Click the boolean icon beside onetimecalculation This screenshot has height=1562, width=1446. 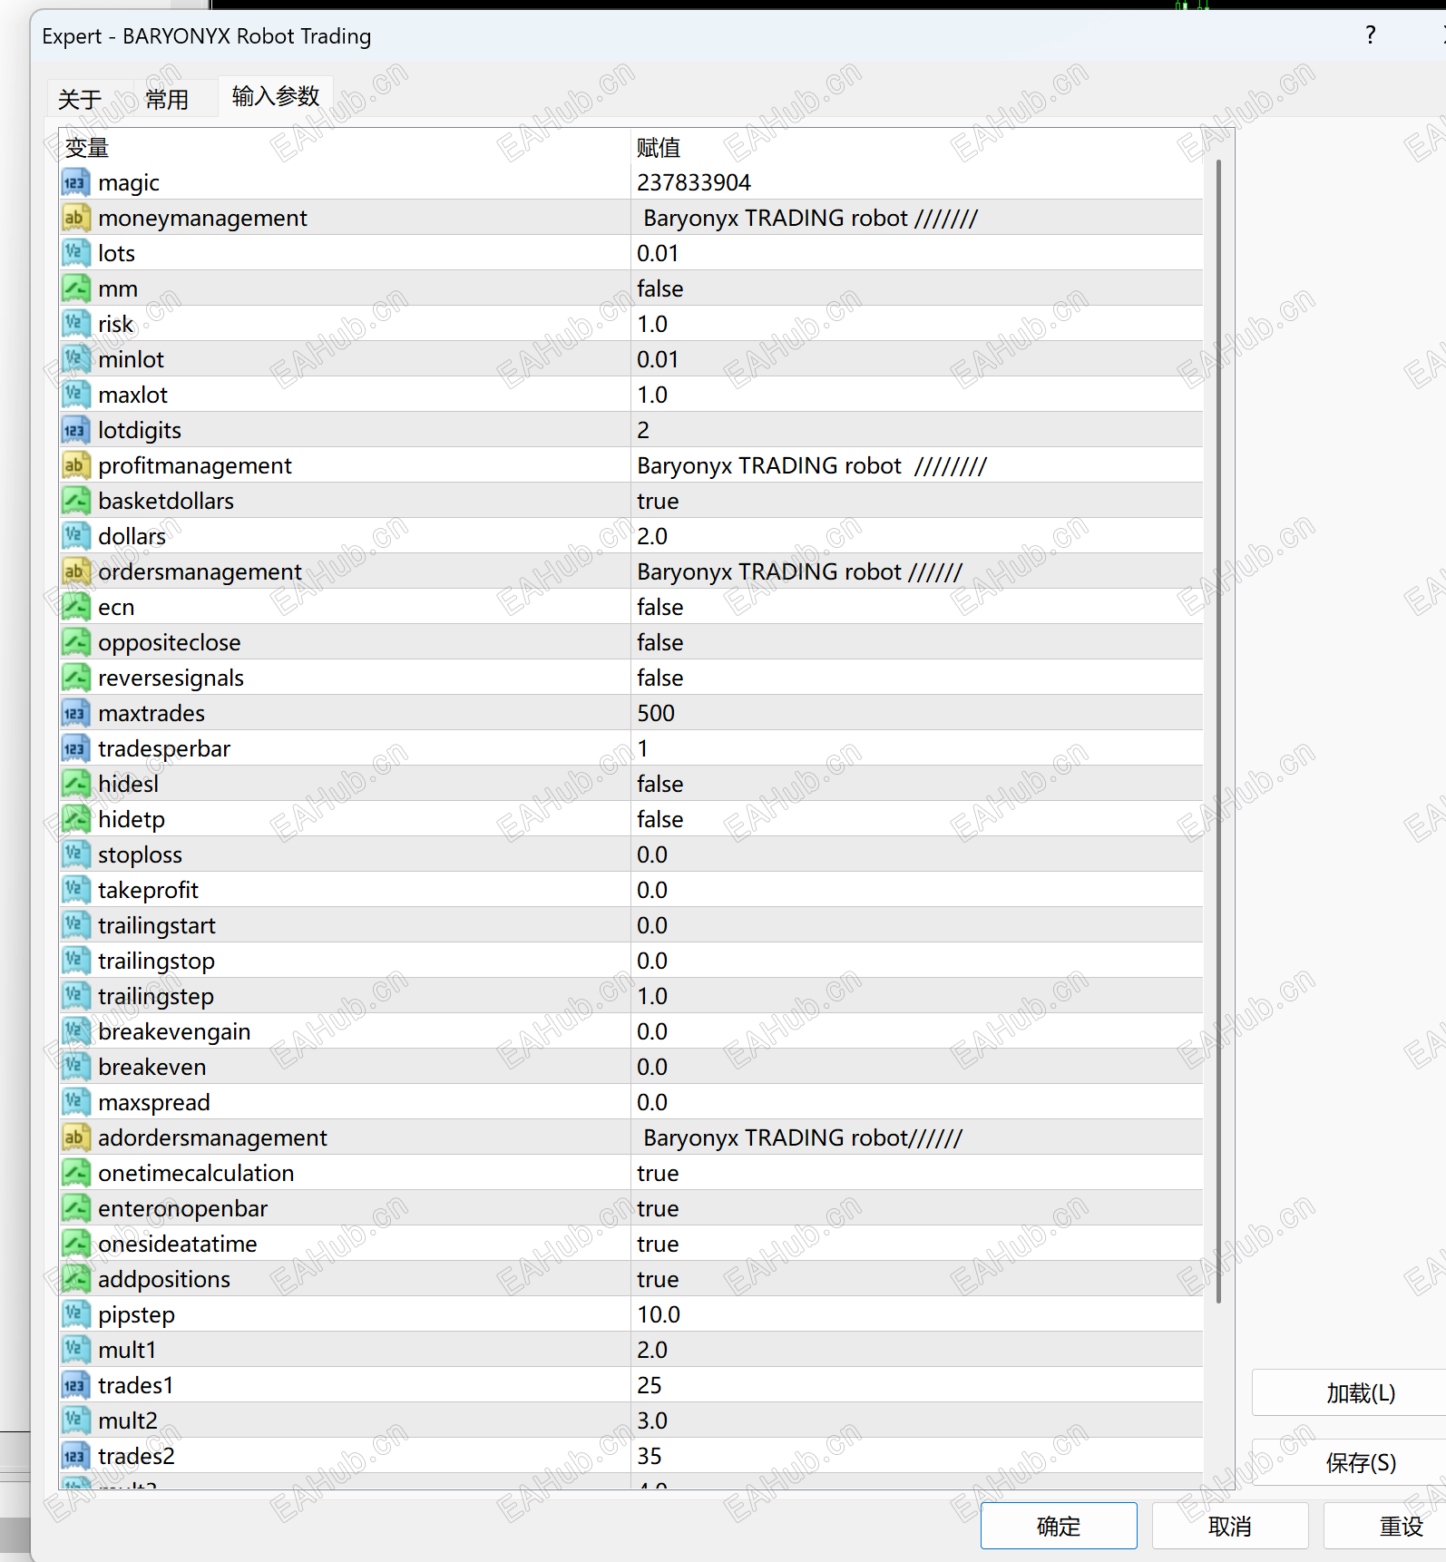pos(75,1173)
